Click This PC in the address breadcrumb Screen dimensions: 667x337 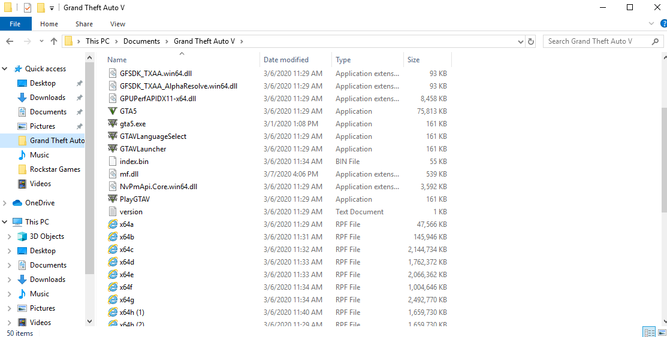98,41
